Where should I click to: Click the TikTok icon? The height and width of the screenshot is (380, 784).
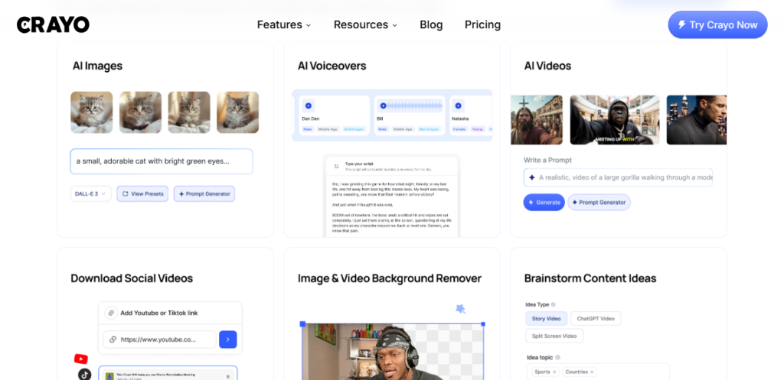84,374
